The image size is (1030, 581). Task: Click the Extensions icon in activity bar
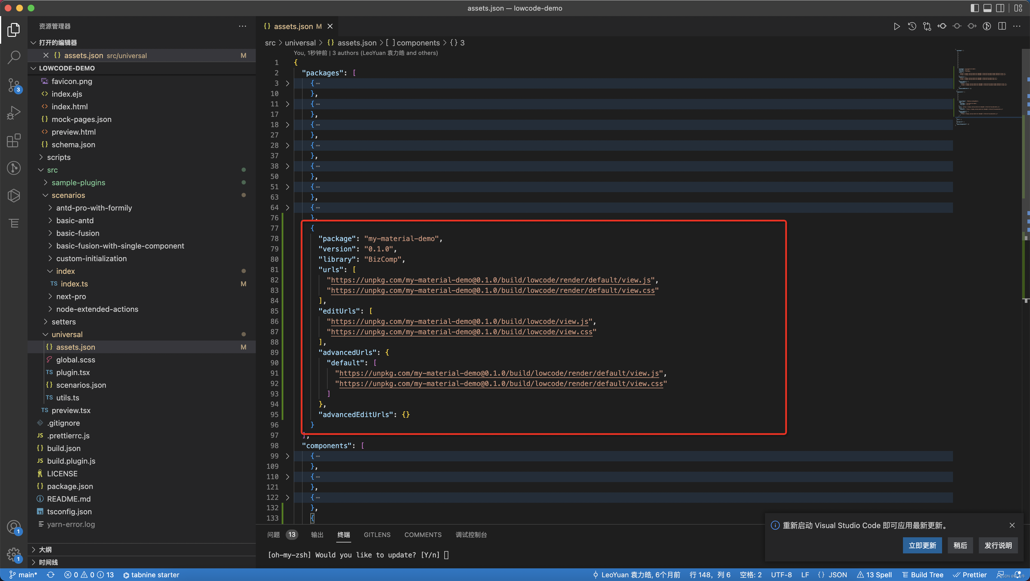pyautogui.click(x=14, y=140)
